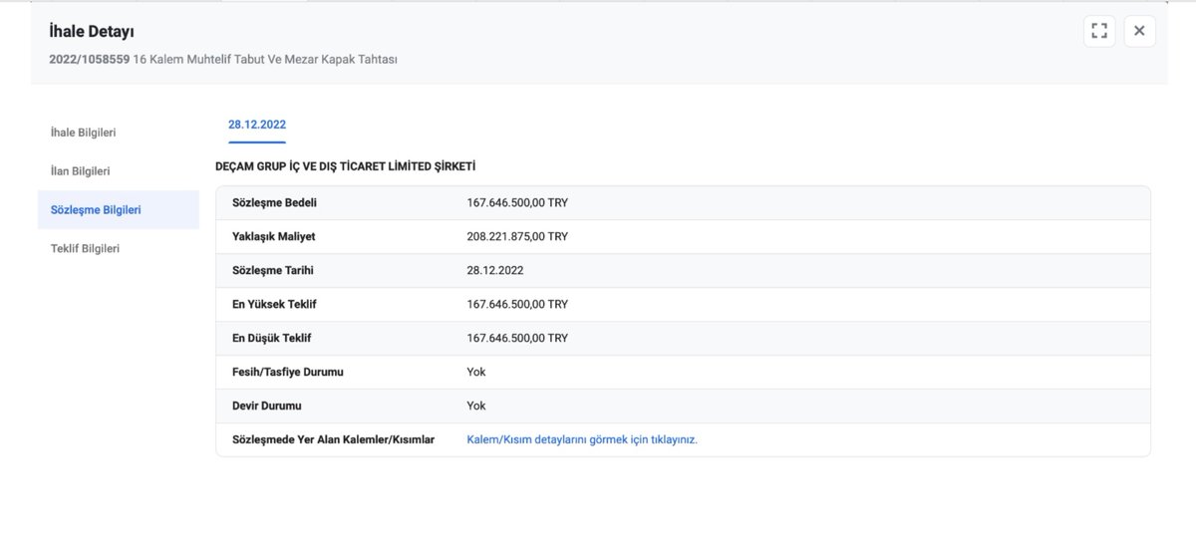Click the Sözleşme Tarihi label
This screenshot has height=552, width=1196.
click(x=272, y=270)
